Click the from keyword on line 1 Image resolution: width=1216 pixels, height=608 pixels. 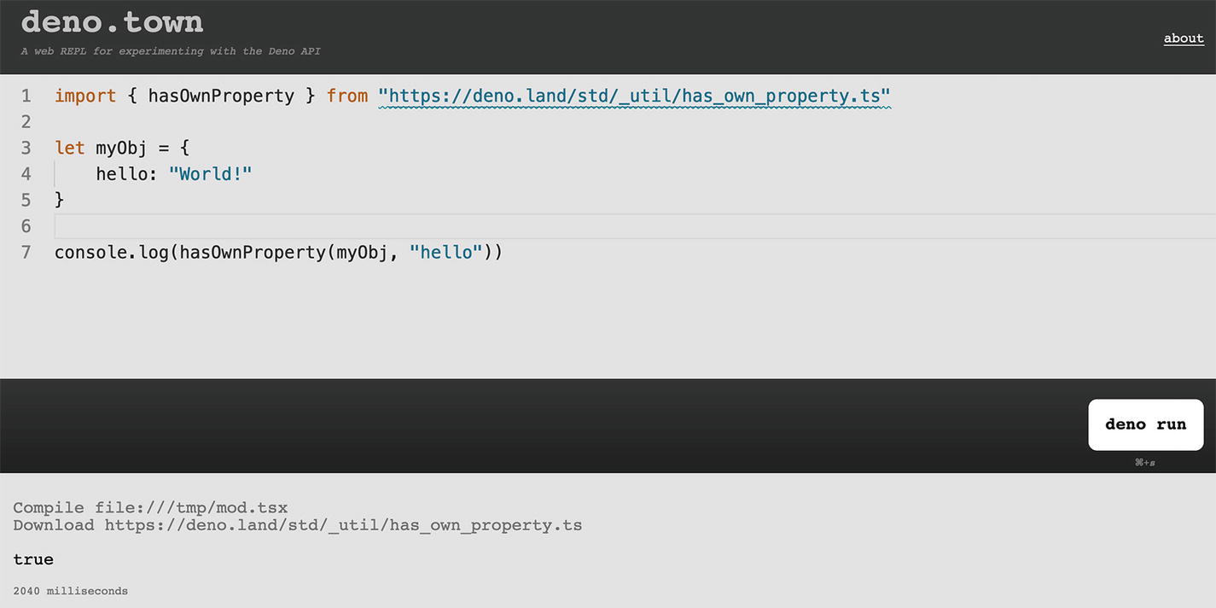point(346,95)
